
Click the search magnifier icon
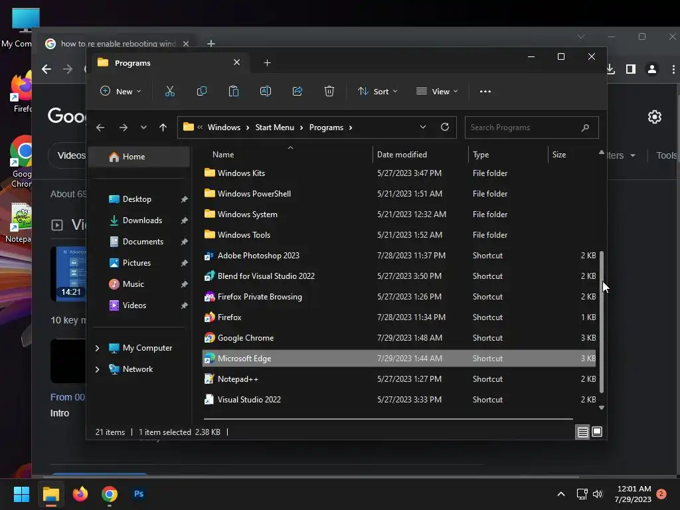[585, 127]
